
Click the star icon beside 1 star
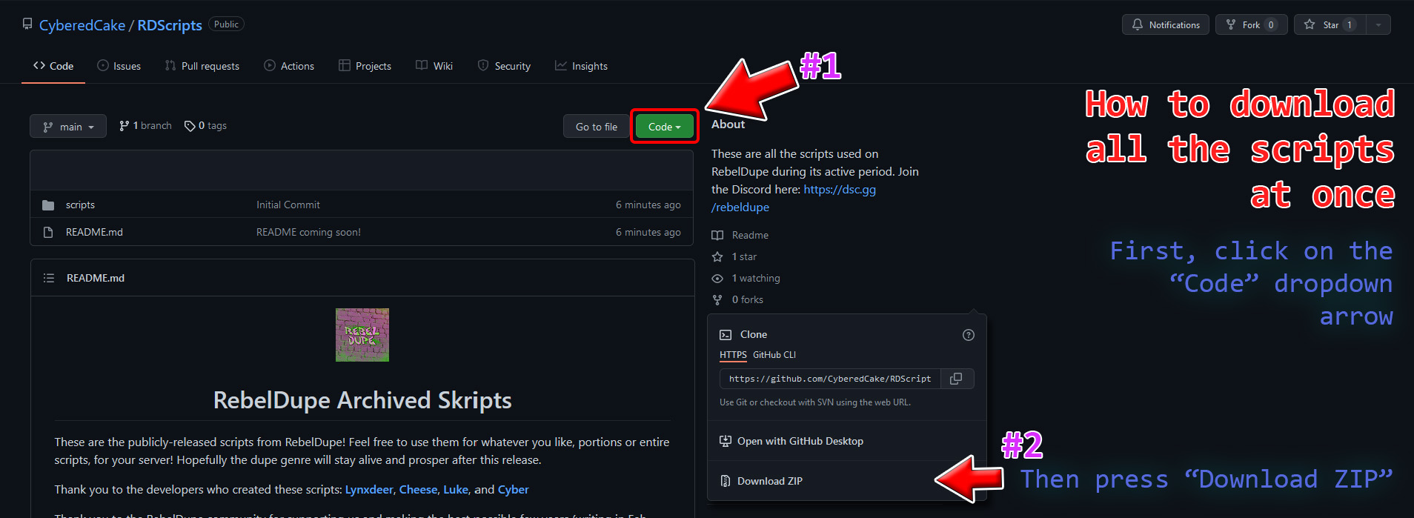point(717,256)
